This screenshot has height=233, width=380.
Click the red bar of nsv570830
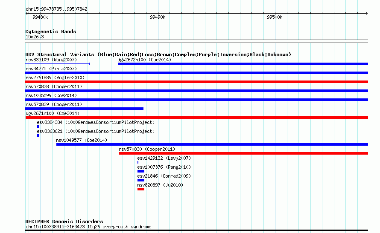coord(243,153)
